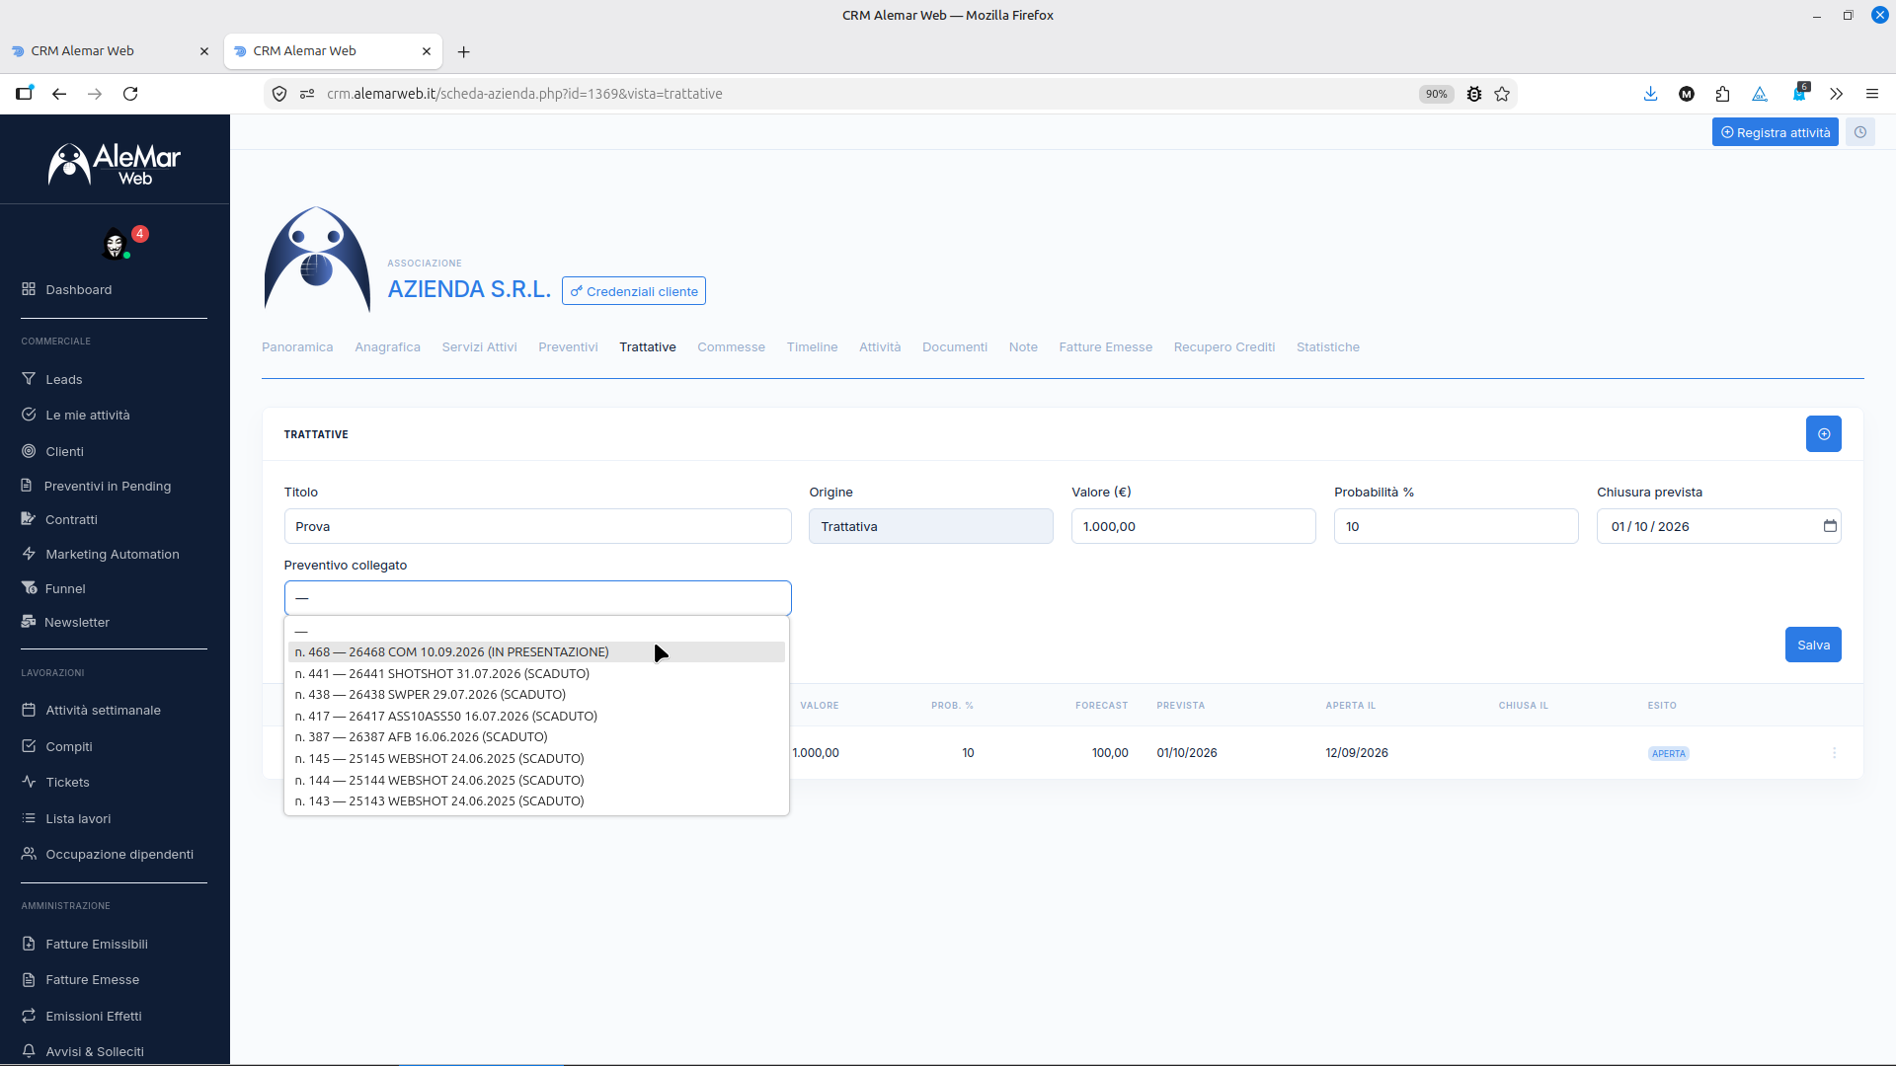The height and width of the screenshot is (1066, 1896).
Task: Switch to the Timeline tab
Action: (812, 347)
